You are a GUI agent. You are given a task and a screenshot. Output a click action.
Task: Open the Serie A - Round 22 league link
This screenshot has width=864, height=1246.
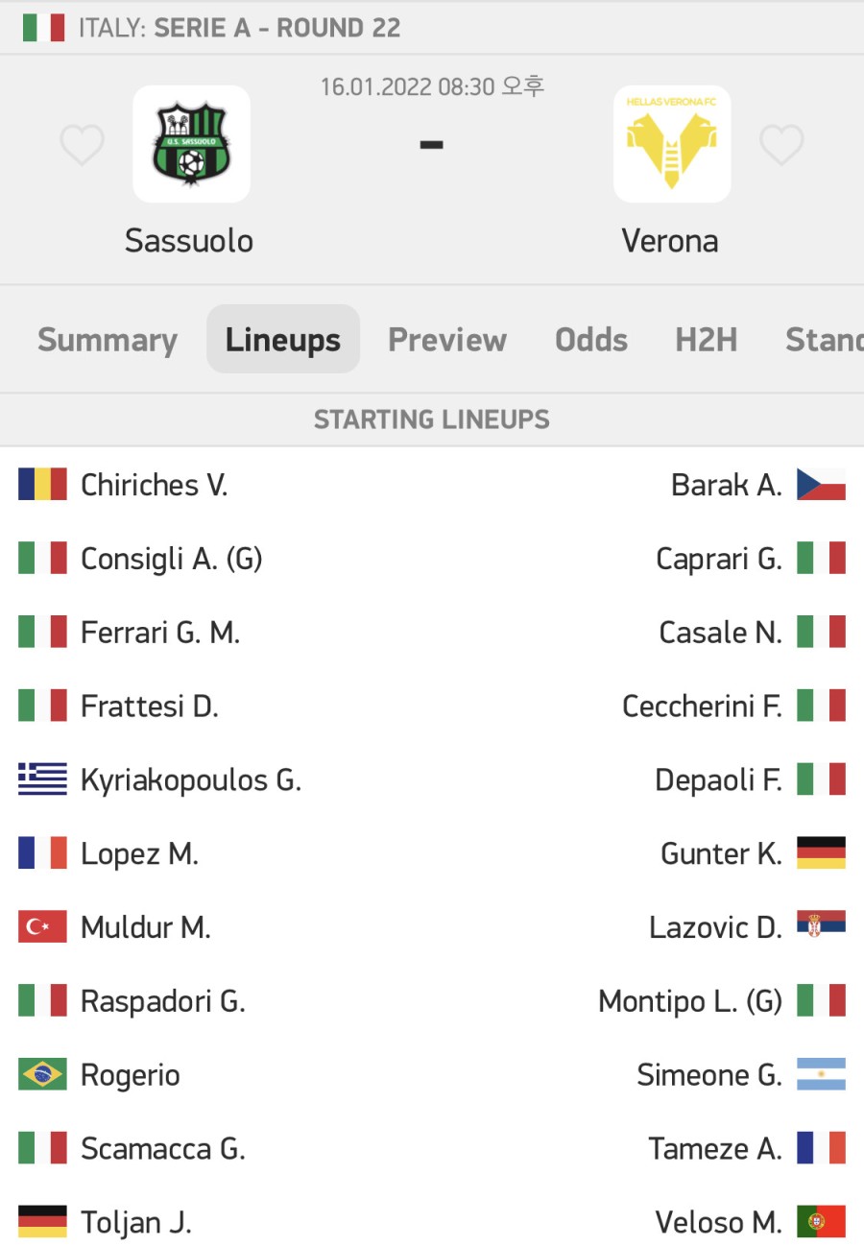click(x=277, y=28)
